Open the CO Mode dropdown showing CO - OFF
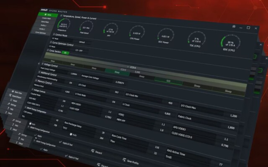268x167 pixels. point(79,51)
